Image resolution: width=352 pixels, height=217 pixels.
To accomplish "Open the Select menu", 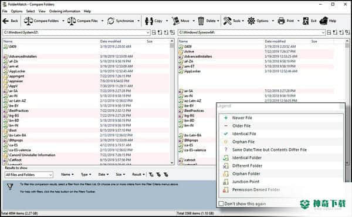I will point(31,11).
